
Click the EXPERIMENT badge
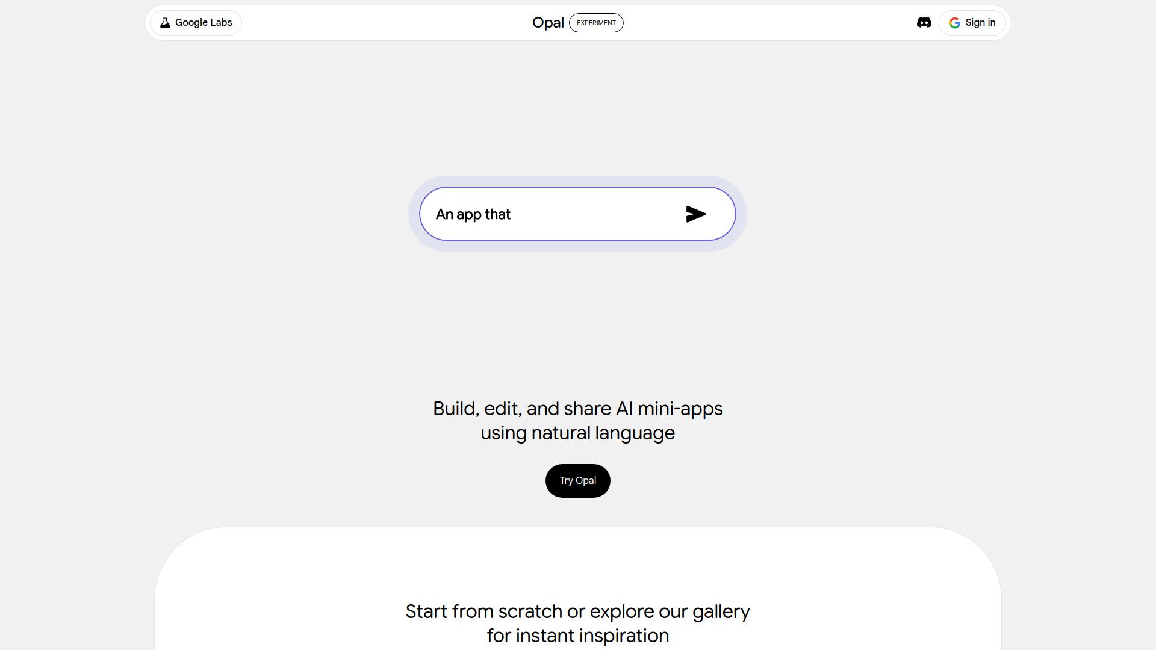(596, 23)
